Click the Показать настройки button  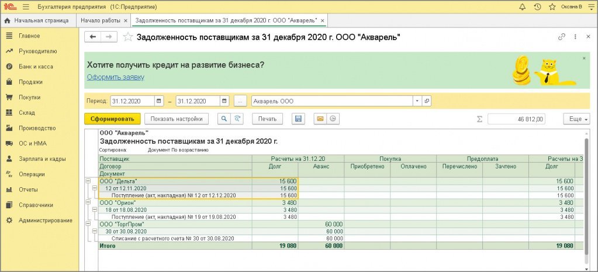coord(176,119)
